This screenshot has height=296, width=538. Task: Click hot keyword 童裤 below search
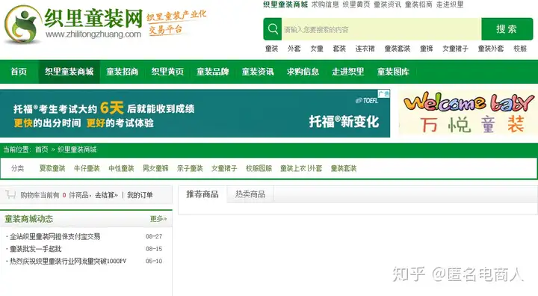(427, 49)
